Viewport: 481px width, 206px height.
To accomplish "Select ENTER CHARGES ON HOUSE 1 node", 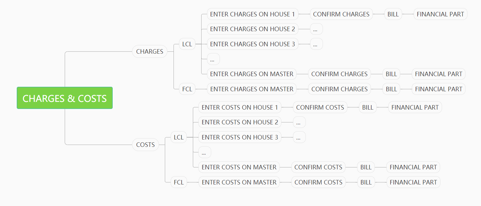I will tap(253, 14).
